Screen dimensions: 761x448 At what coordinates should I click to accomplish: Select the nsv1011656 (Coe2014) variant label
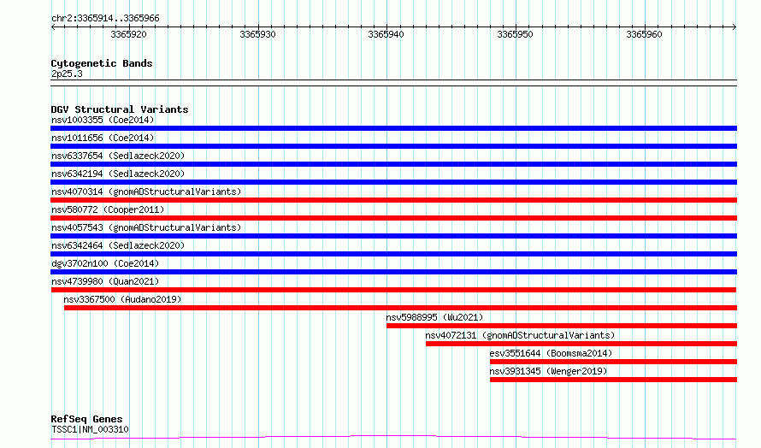tap(103, 138)
